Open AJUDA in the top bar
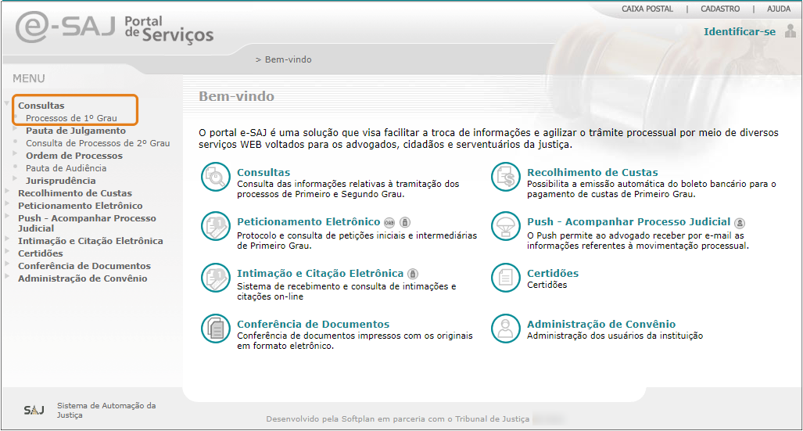 (779, 9)
